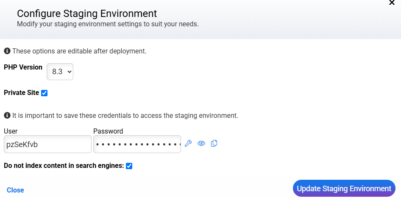Click info icon beside save credentials note

coord(7,115)
